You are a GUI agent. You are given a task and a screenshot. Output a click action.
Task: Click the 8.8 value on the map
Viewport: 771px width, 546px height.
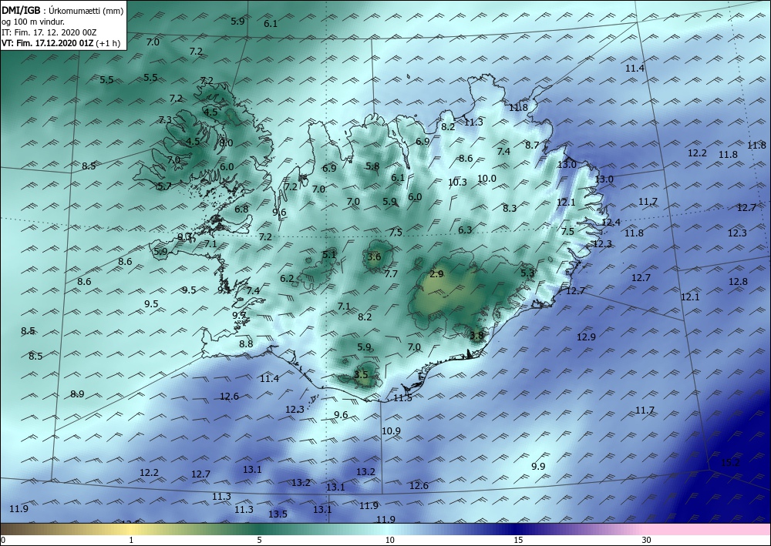[246, 343]
